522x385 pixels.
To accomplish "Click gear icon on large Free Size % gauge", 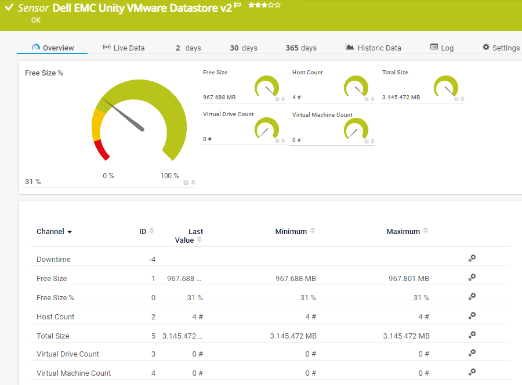I will 186,182.
